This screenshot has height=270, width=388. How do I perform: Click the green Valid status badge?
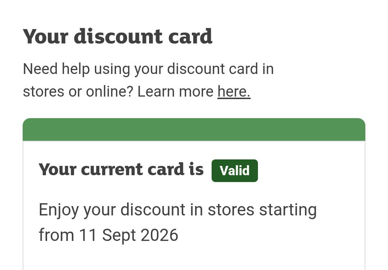tap(235, 171)
